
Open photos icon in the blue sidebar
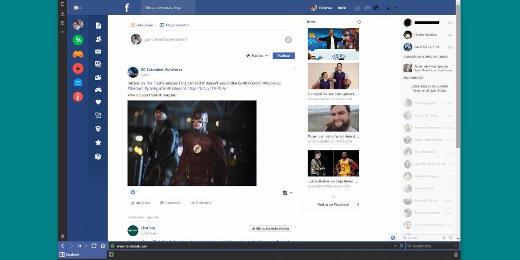[x=98, y=64]
